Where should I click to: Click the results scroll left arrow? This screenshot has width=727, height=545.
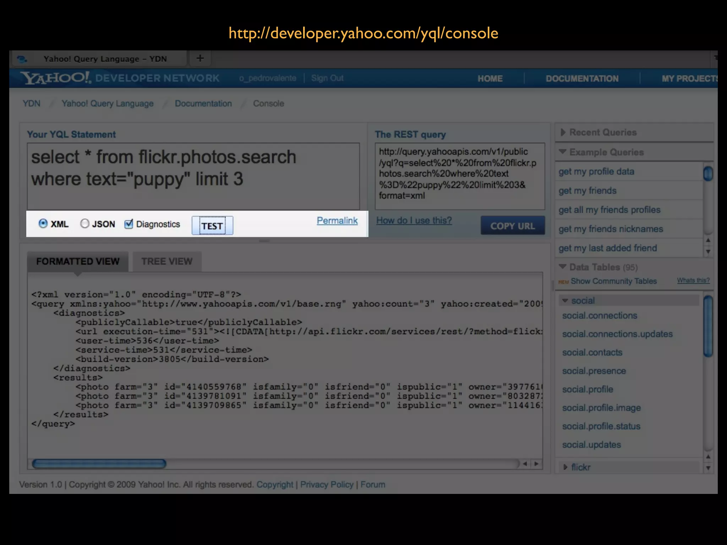525,464
